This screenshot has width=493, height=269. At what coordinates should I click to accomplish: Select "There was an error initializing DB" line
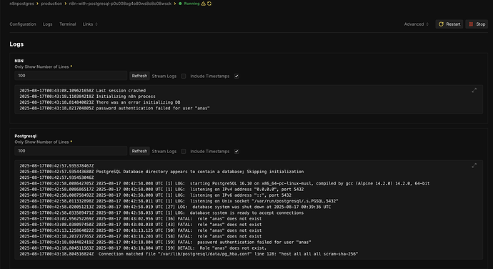coord(100,102)
